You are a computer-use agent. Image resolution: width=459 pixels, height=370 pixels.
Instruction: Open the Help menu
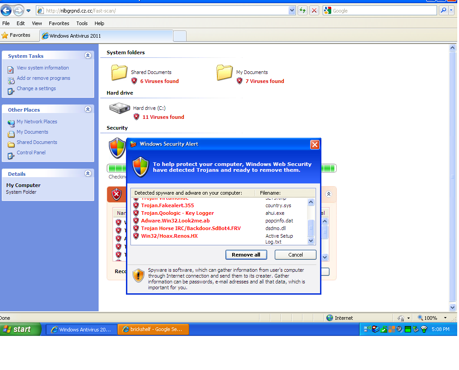click(x=99, y=23)
